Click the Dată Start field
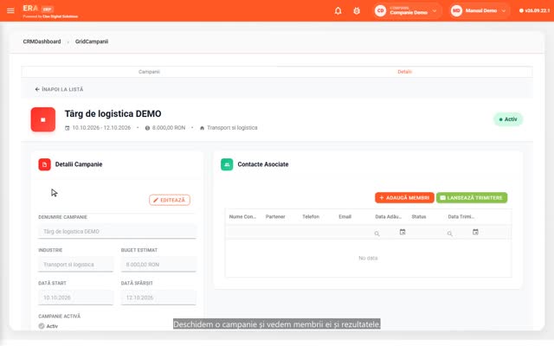Image resolution: width=554 pixels, height=346 pixels. coord(75,298)
